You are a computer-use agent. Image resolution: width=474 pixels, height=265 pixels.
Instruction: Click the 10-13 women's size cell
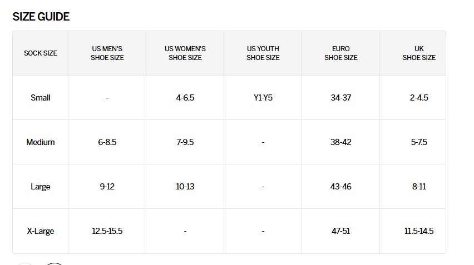point(185,187)
